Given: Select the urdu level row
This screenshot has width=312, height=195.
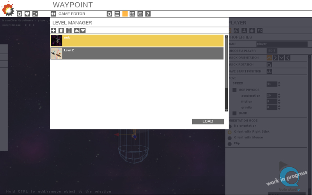Looking at the screenshot, I should pos(137,41).
